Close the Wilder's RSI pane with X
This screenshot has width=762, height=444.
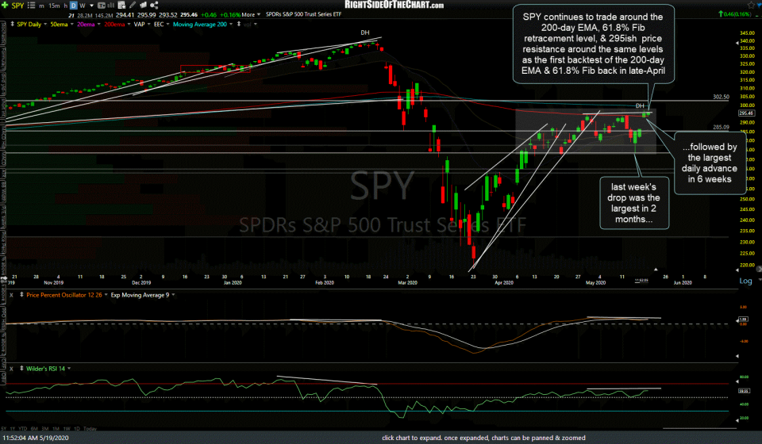coord(11,369)
